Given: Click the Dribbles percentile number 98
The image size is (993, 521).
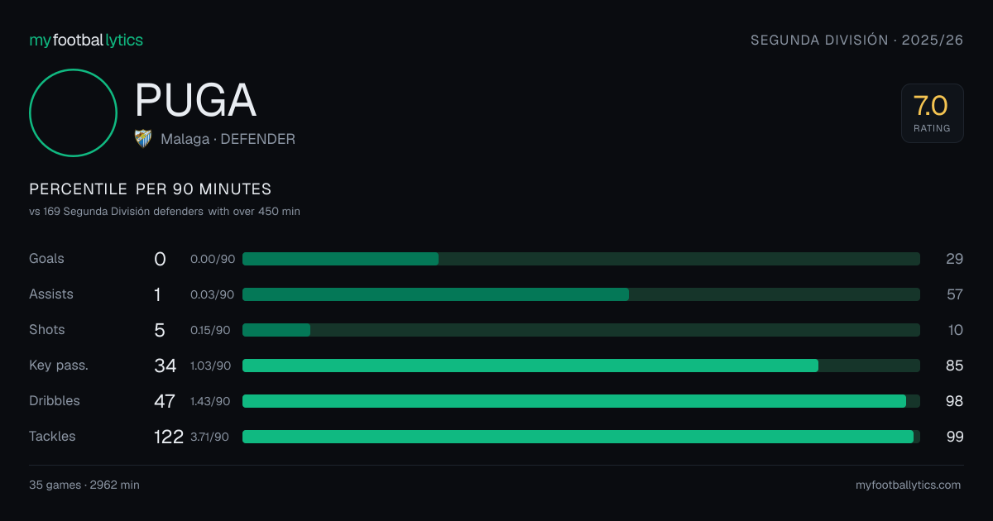Looking at the screenshot, I should [955, 401].
